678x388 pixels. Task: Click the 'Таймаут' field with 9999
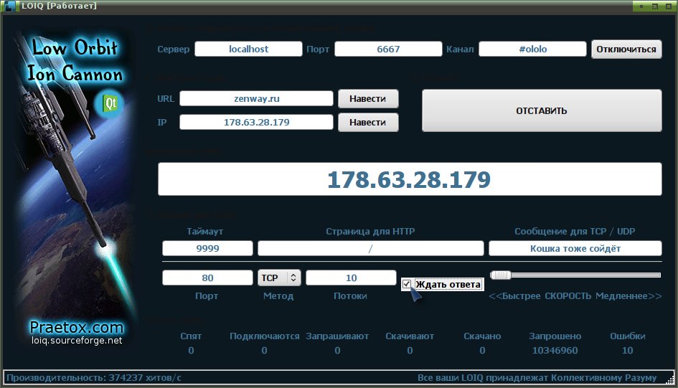[207, 248]
